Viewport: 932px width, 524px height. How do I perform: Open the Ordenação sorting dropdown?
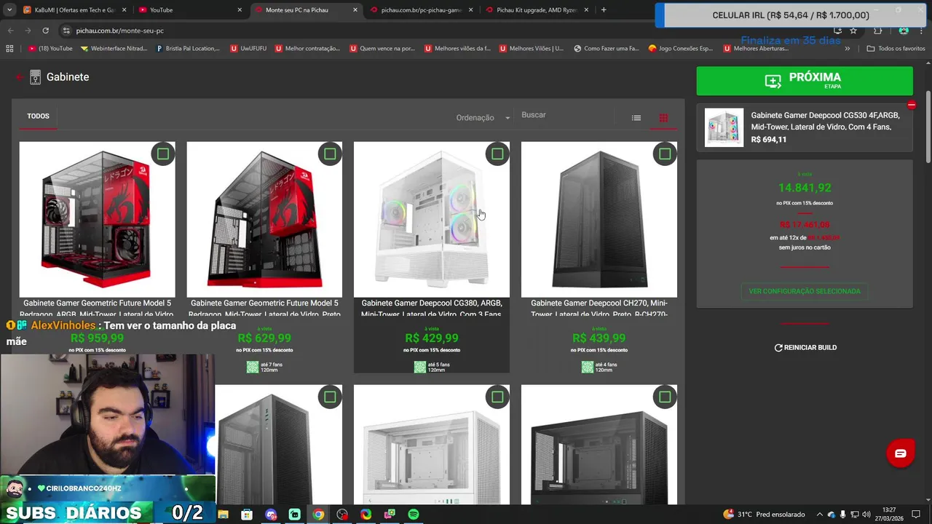[x=484, y=118]
